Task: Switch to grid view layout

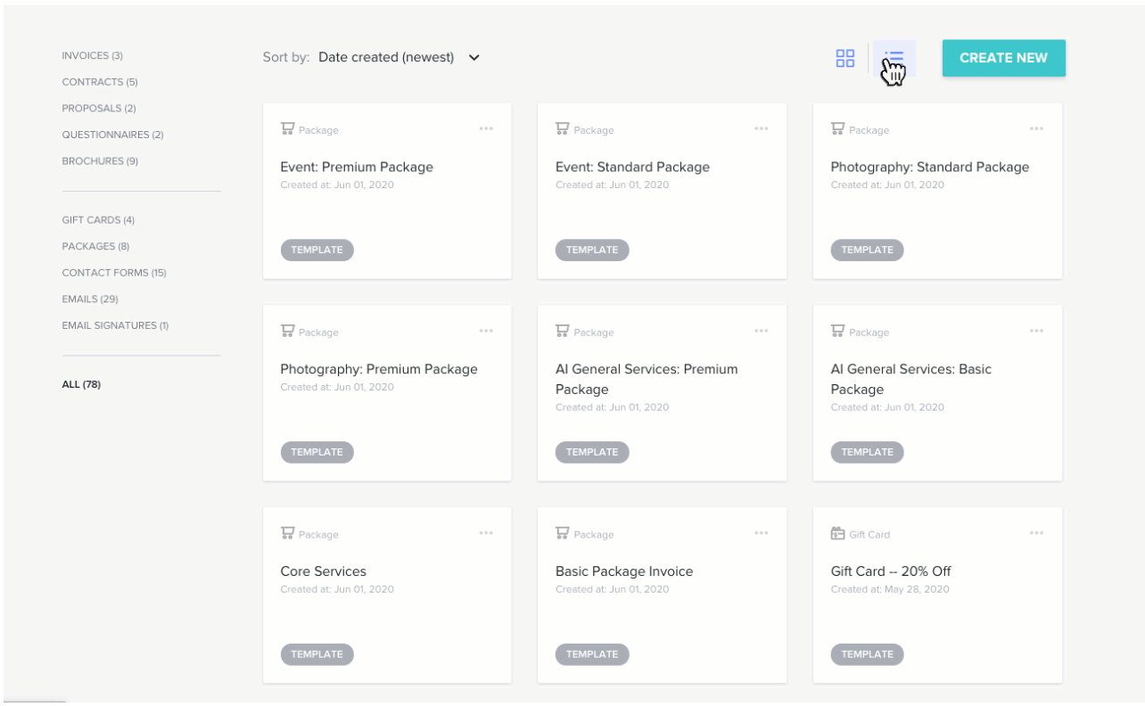Action: pyautogui.click(x=844, y=59)
